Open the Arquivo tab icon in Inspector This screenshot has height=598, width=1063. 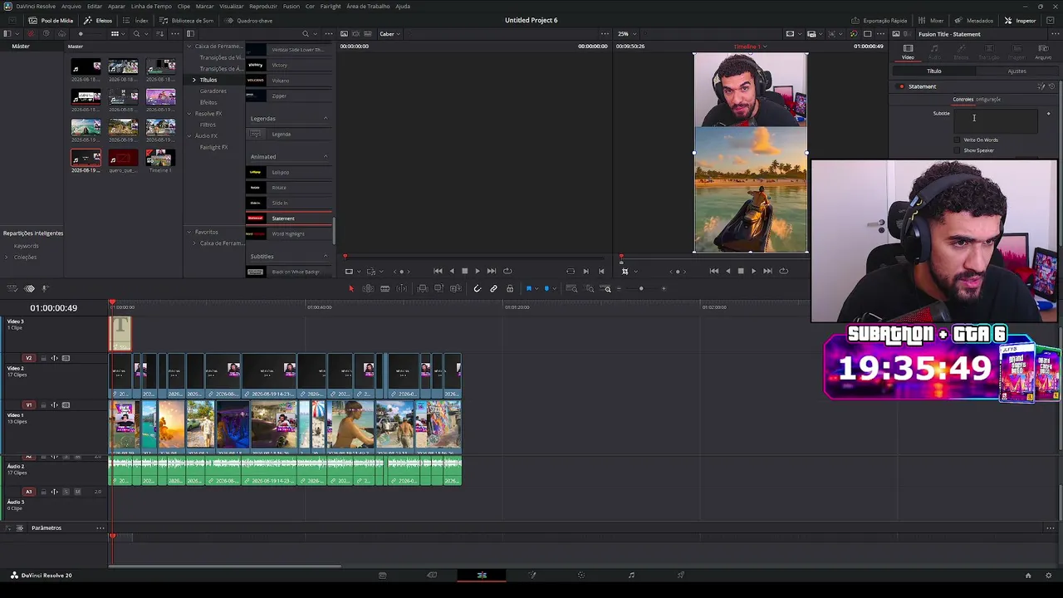(x=1043, y=51)
